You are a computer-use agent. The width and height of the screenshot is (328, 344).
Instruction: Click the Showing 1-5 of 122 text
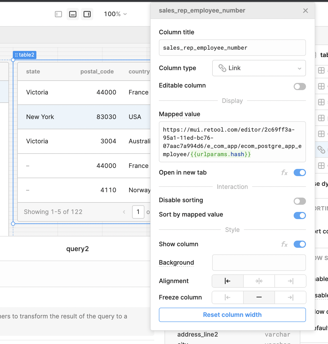tap(53, 212)
